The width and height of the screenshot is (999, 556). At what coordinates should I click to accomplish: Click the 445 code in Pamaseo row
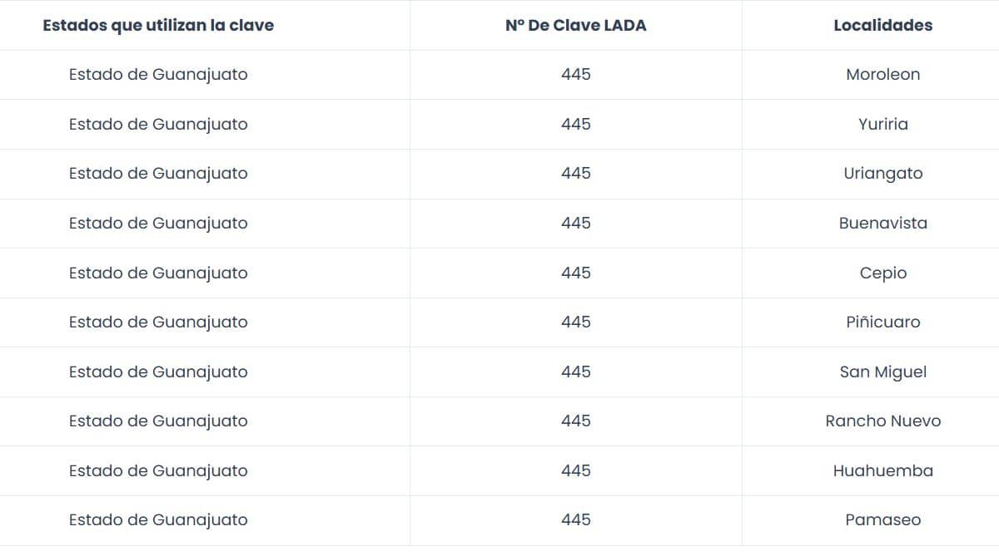[x=575, y=519]
